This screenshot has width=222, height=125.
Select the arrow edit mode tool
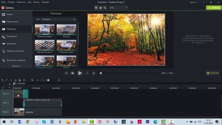click(96, 8)
